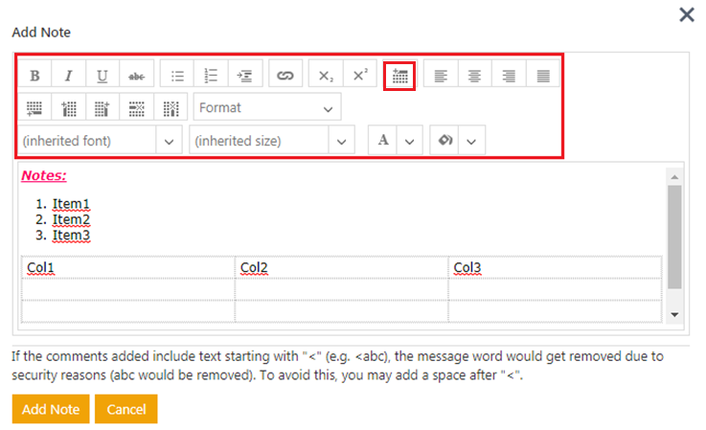The width and height of the screenshot is (706, 430).
Task: Center align the text
Action: coord(474,75)
